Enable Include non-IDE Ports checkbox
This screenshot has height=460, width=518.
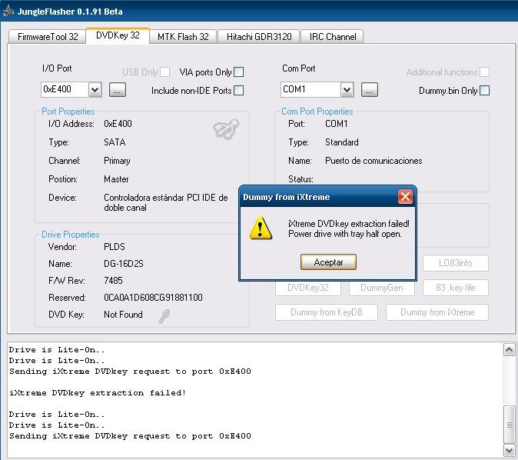(239, 91)
